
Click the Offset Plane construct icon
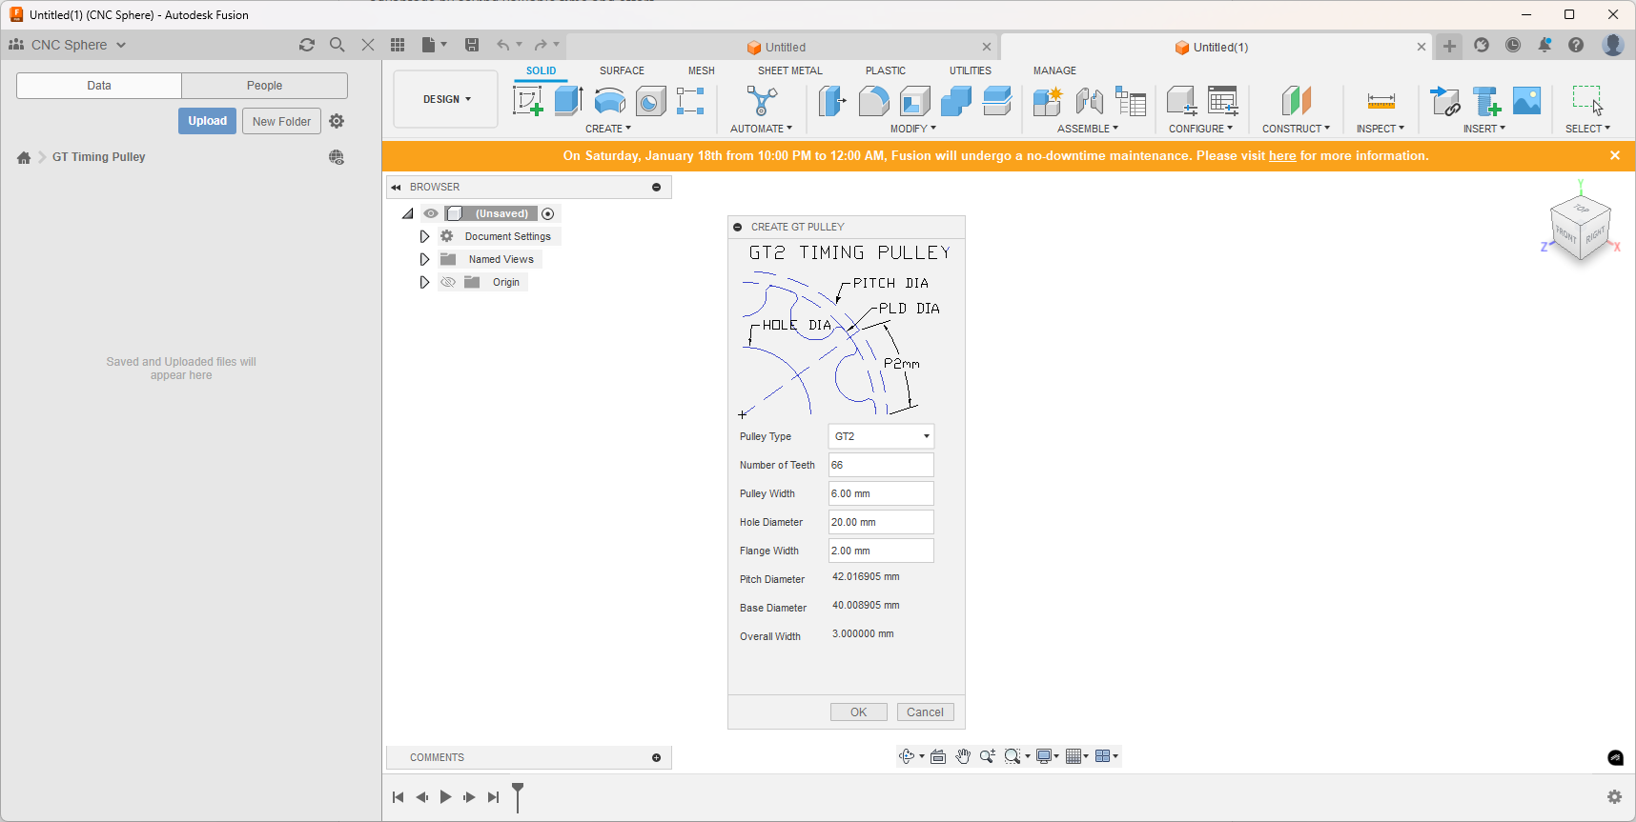(1296, 100)
